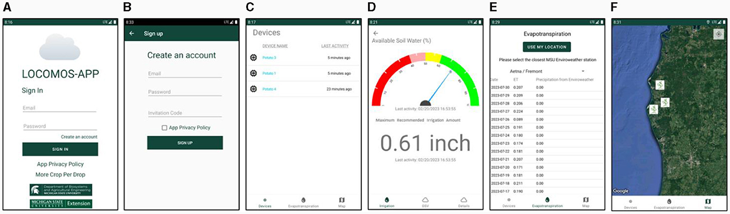Open the More Crop Per Drop link
730x214 pixels.
click(x=60, y=174)
